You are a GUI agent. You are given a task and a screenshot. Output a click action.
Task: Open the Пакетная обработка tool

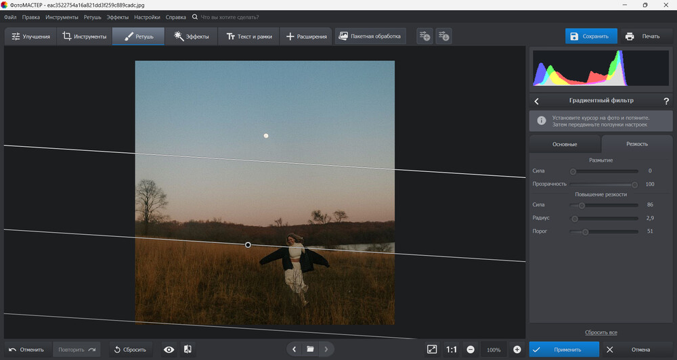(370, 36)
